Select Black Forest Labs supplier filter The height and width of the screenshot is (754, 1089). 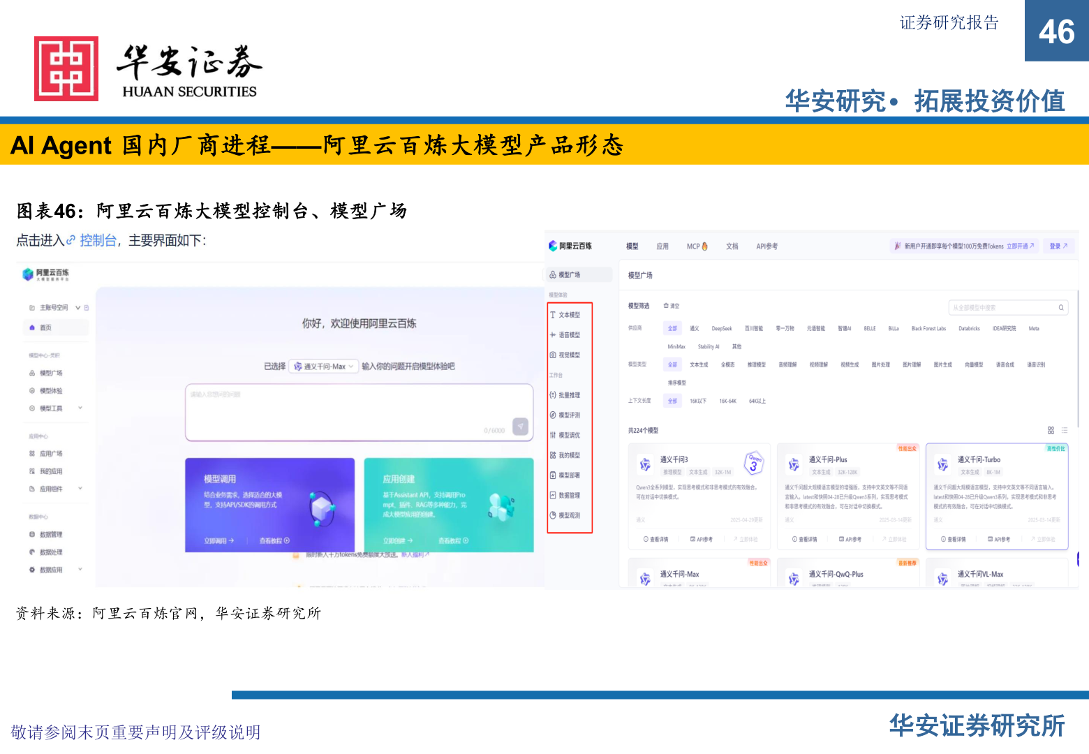pyautogui.click(x=928, y=328)
